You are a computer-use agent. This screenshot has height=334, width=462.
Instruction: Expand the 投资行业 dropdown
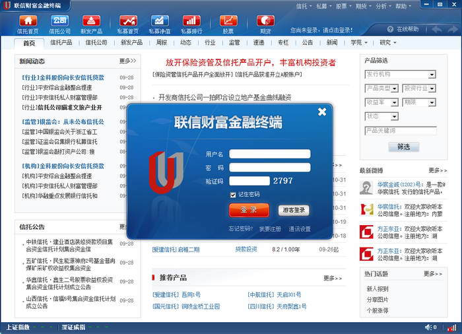click(432, 88)
